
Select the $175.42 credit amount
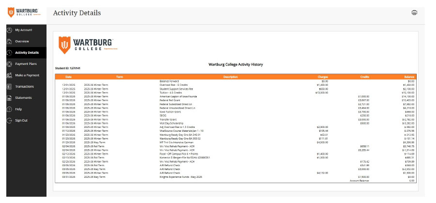[365, 161]
